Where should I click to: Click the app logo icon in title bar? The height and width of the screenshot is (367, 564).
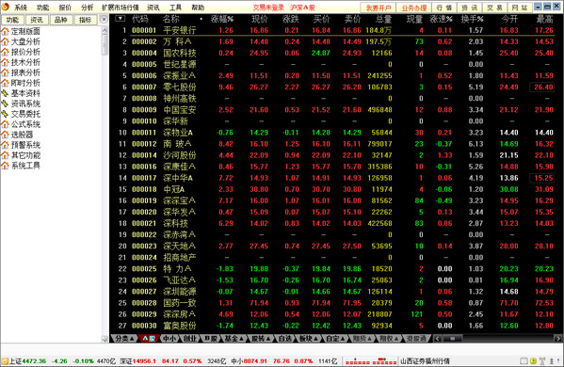(5, 7)
